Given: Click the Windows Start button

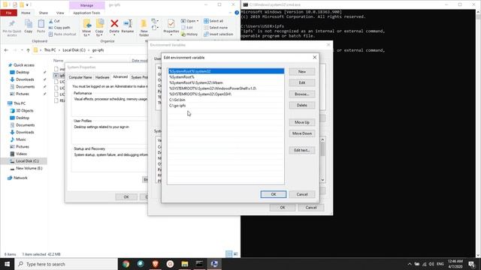Looking at the screenshot, I should point(7,264).
